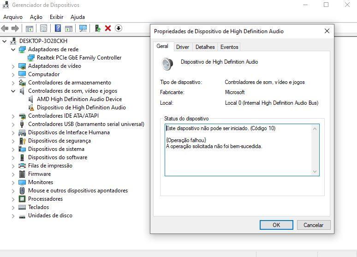Click the Action pane toolbar icon
The width and height of the screenshot is (357, 257).
69,29
